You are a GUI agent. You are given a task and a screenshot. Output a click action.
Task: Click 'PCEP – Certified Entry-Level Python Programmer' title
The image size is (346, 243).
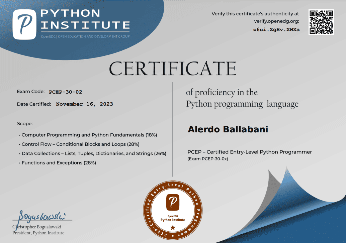click(249, 152)
